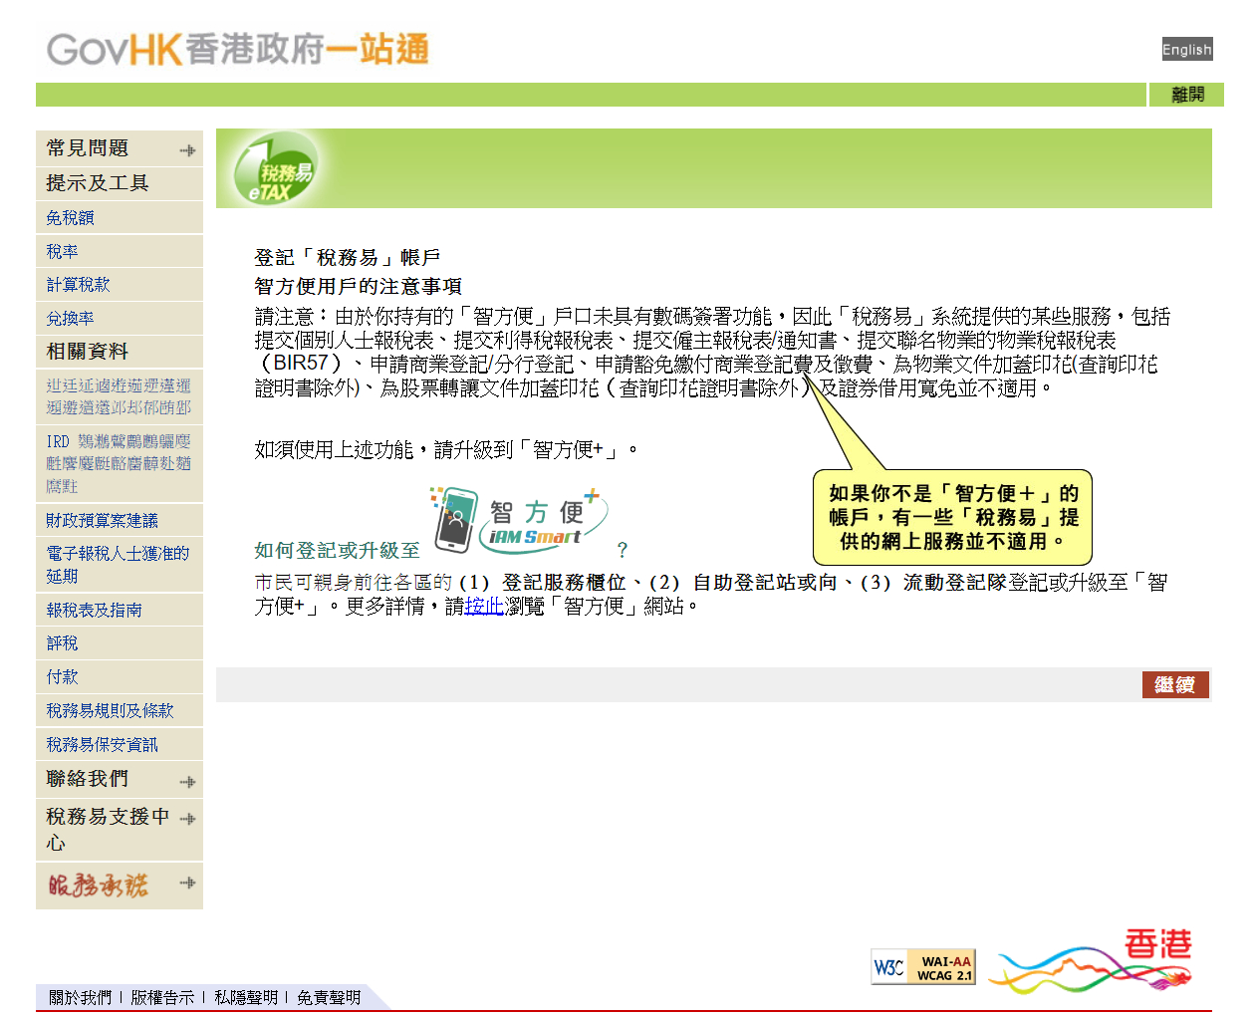This screenshot has height=1016, width=1254.
Task: Open the 兌換率 sidebar link
Action: click(x=70, y=318)
